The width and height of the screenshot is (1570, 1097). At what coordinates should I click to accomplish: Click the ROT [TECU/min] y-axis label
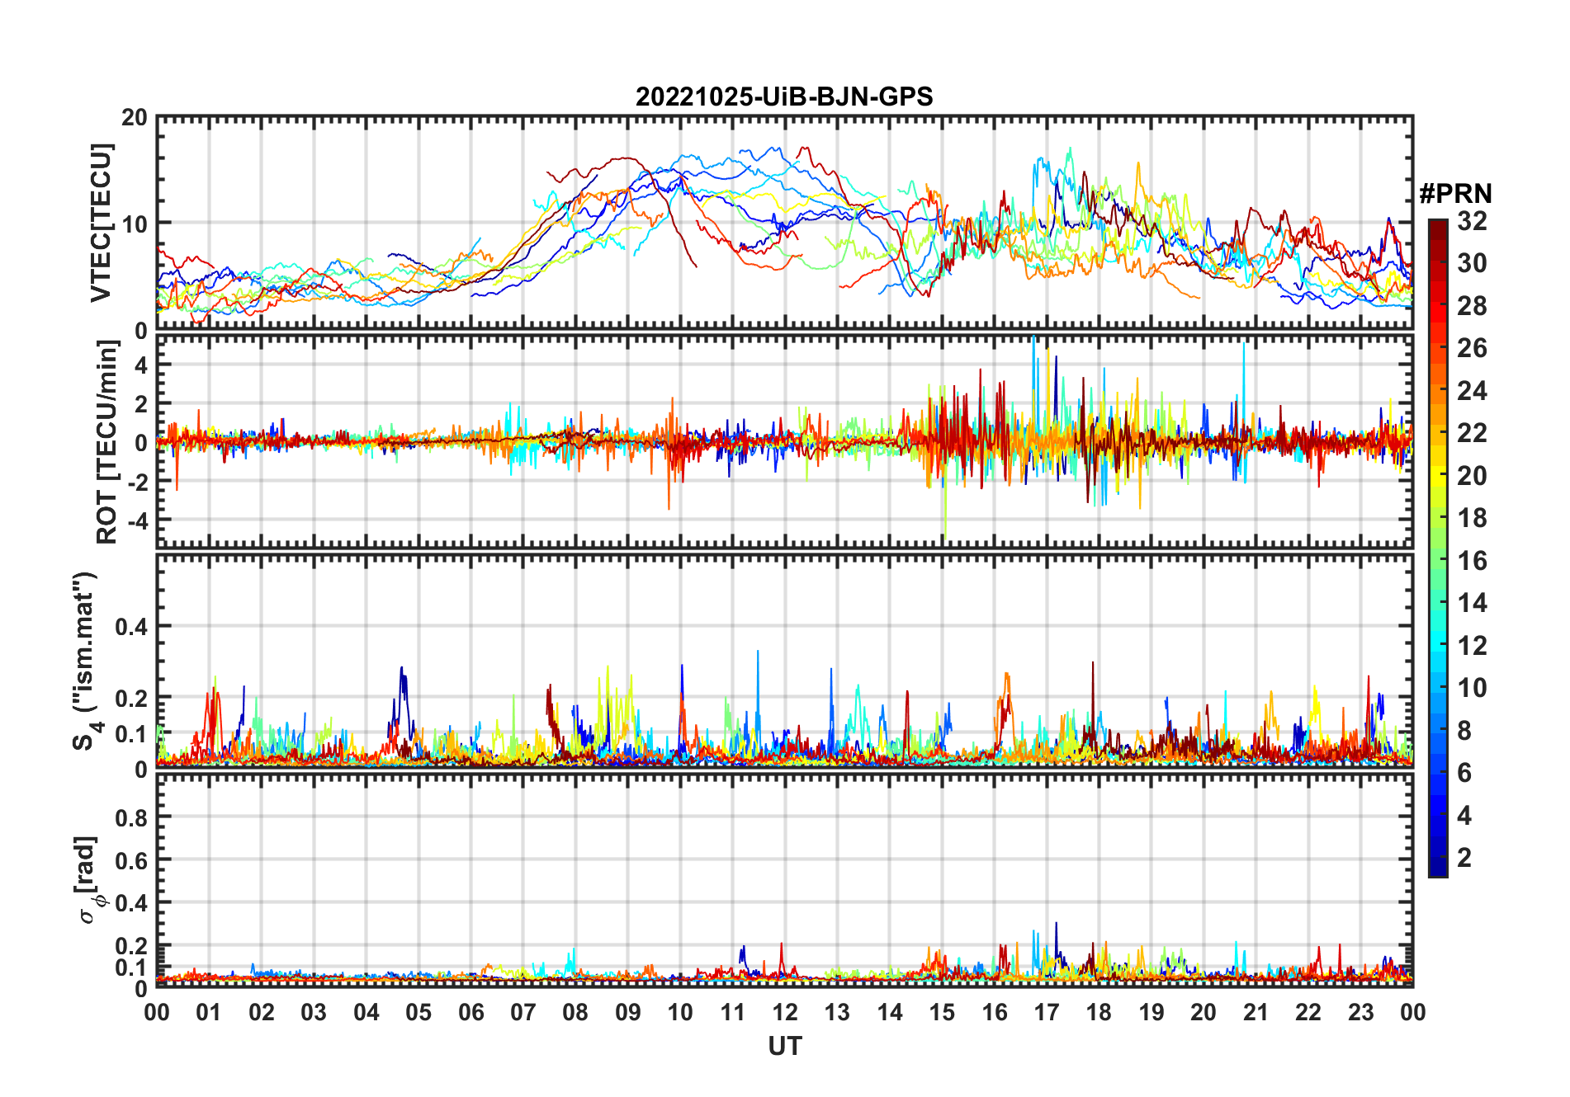pos(106,442)
